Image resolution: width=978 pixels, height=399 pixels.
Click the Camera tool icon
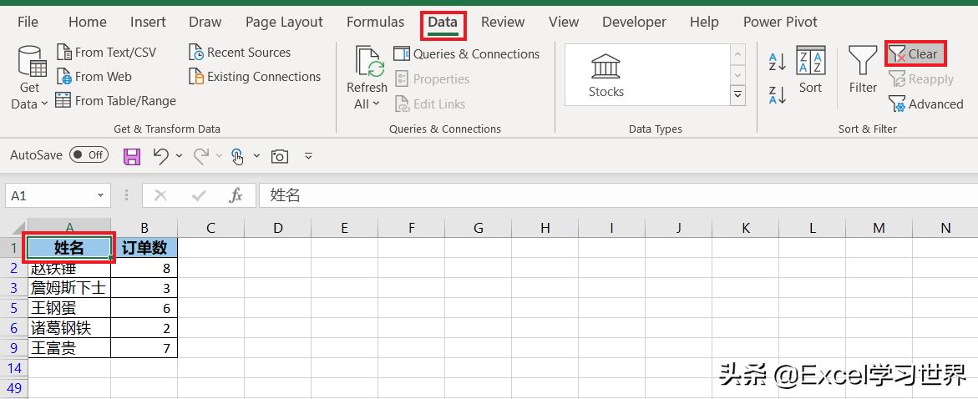click(280, 156)
